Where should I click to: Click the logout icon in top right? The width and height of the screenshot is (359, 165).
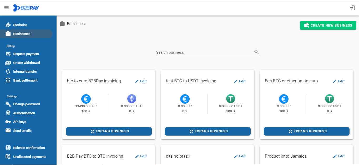click(352, 8)
